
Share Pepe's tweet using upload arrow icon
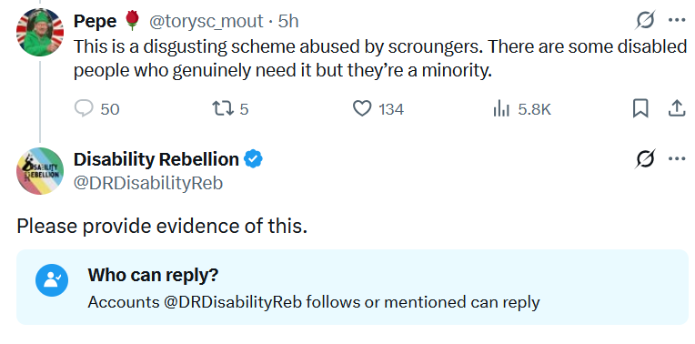tap(677, 108)
